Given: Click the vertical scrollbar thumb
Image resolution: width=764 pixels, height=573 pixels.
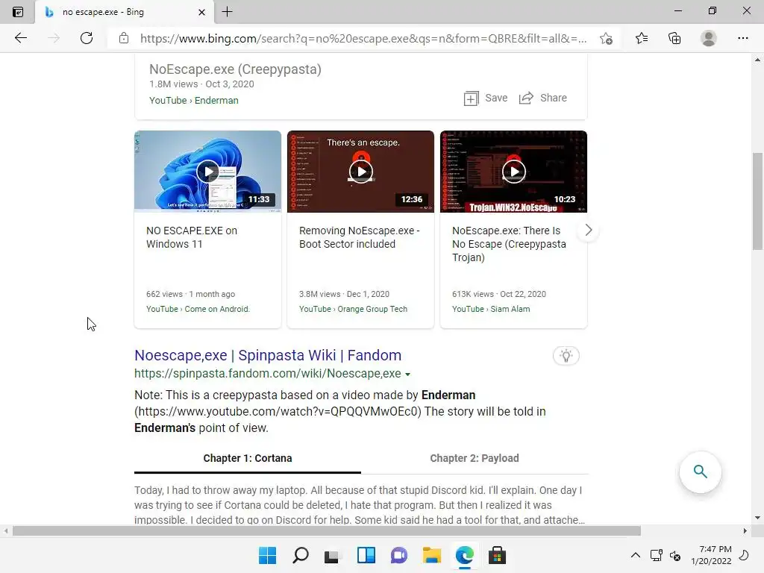Looking at the screenshot, I should (x=757, y=201).
